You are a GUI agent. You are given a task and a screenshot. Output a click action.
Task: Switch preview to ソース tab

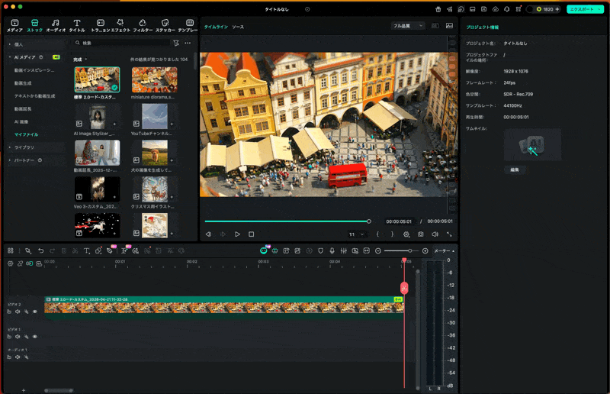coord(238,27)
